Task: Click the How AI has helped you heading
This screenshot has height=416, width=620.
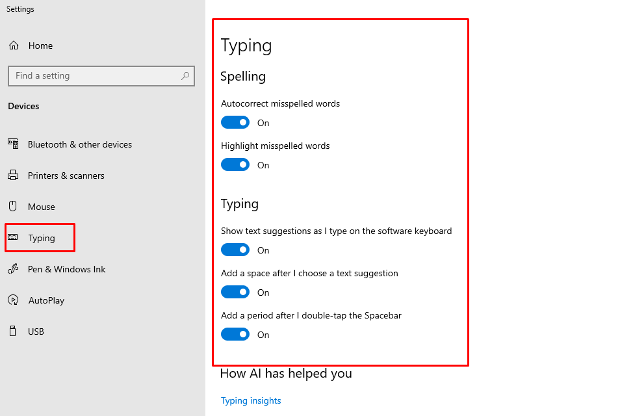Action: [x=286, y=373]
